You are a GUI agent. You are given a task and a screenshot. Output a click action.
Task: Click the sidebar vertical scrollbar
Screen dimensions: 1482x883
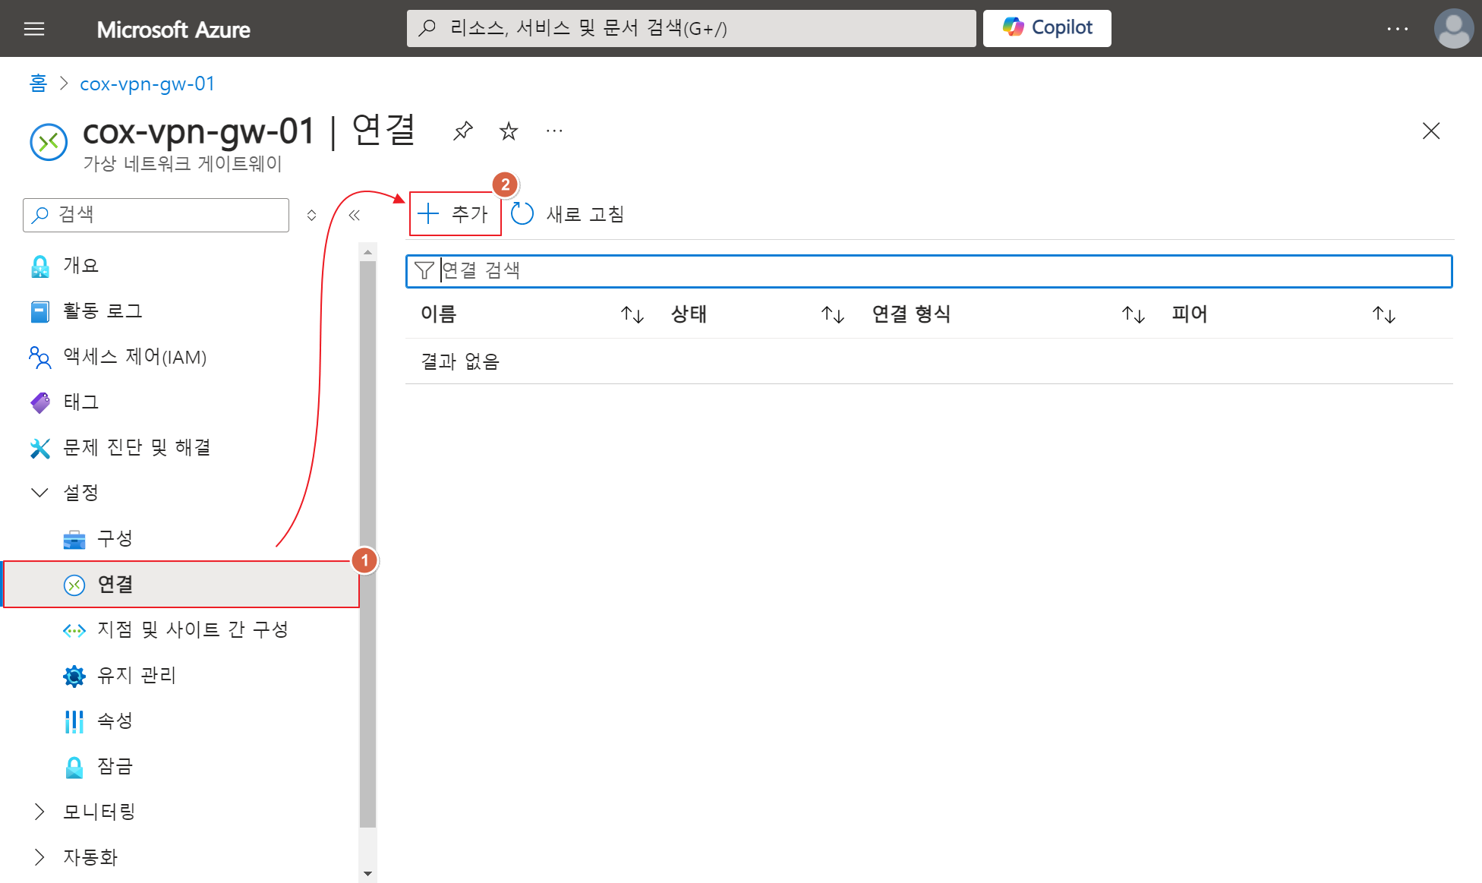[367, 531]
